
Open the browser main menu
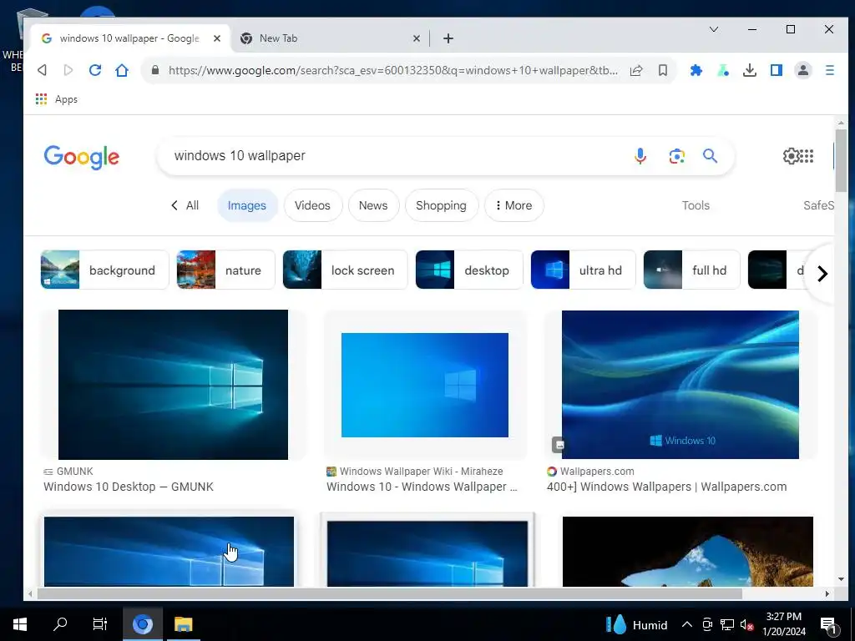pos(829,70)
